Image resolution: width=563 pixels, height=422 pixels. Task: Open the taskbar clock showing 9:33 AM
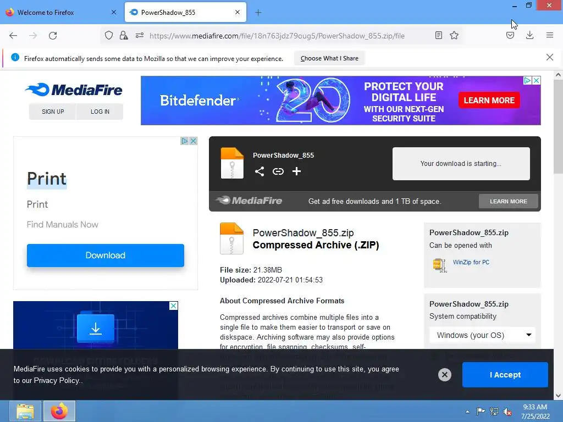[x=535, y=412]
